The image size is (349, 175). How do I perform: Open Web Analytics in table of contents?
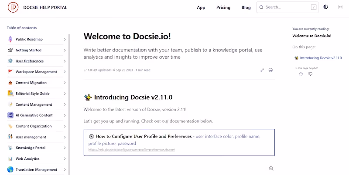pyautogui.click(x=27, y=158)
